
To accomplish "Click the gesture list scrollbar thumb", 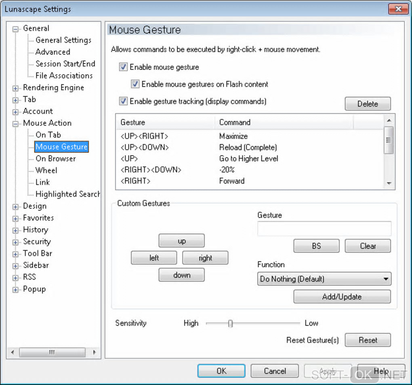I will coord(389,140).
